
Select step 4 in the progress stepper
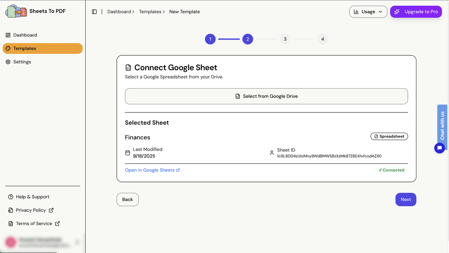pos(323,39)
